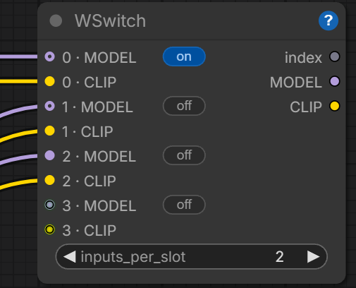The height and width of the screenshot is (288, 356).
Task: Click the 1 · CLIP yellow input socket
Action: coord(49,131)
